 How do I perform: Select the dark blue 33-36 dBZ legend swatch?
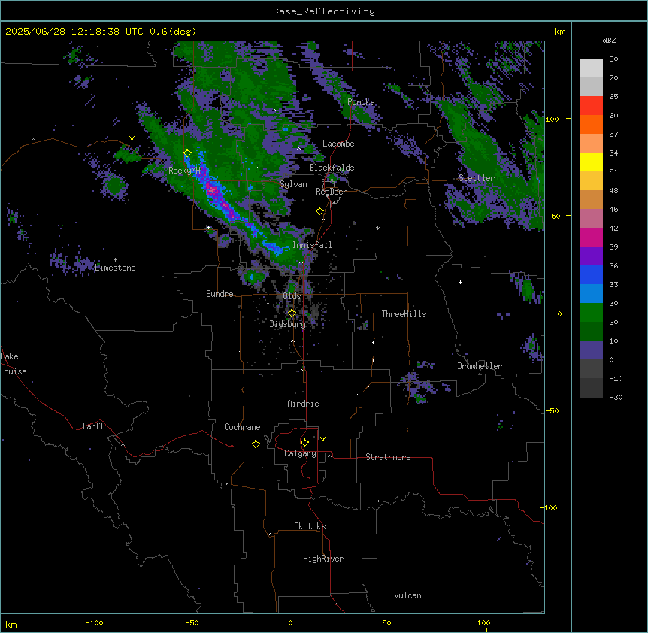click(x=591, y=274)
